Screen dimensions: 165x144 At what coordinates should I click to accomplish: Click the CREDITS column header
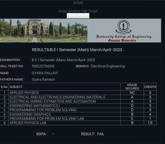pos(150,87)
